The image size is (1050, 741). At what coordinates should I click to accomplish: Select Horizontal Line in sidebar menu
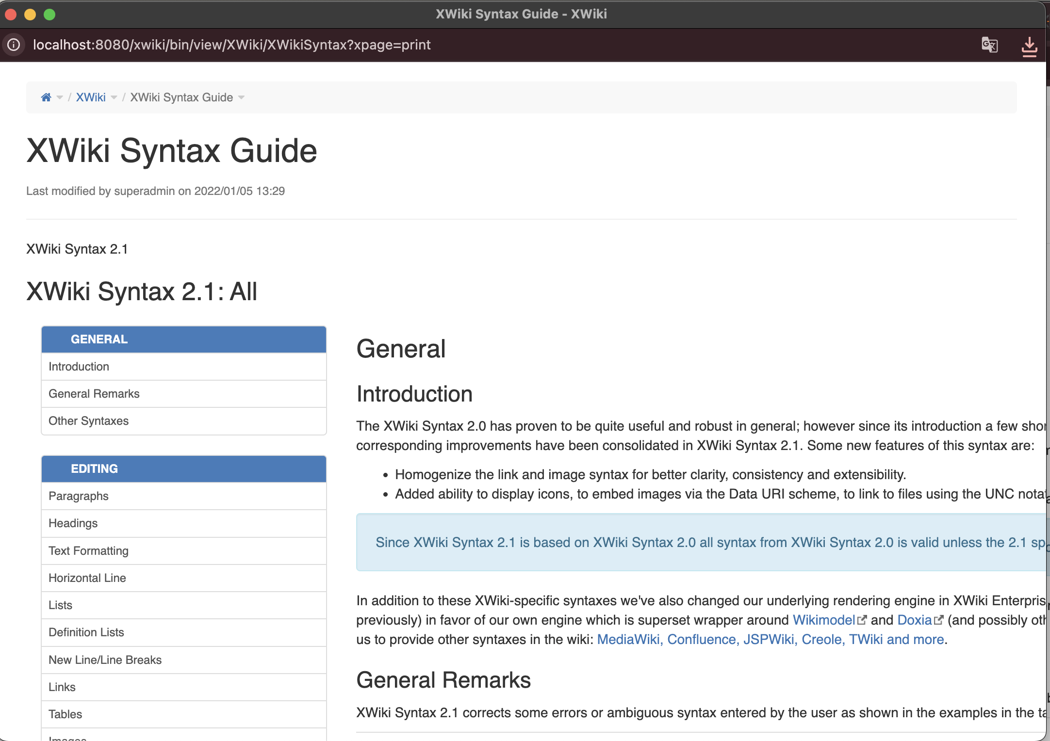(x=87, y=578)
